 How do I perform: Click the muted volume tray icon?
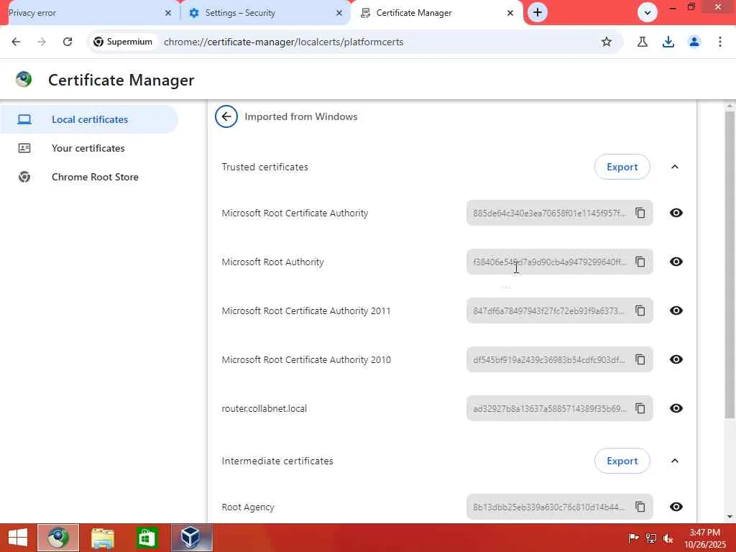click(668, 538)
